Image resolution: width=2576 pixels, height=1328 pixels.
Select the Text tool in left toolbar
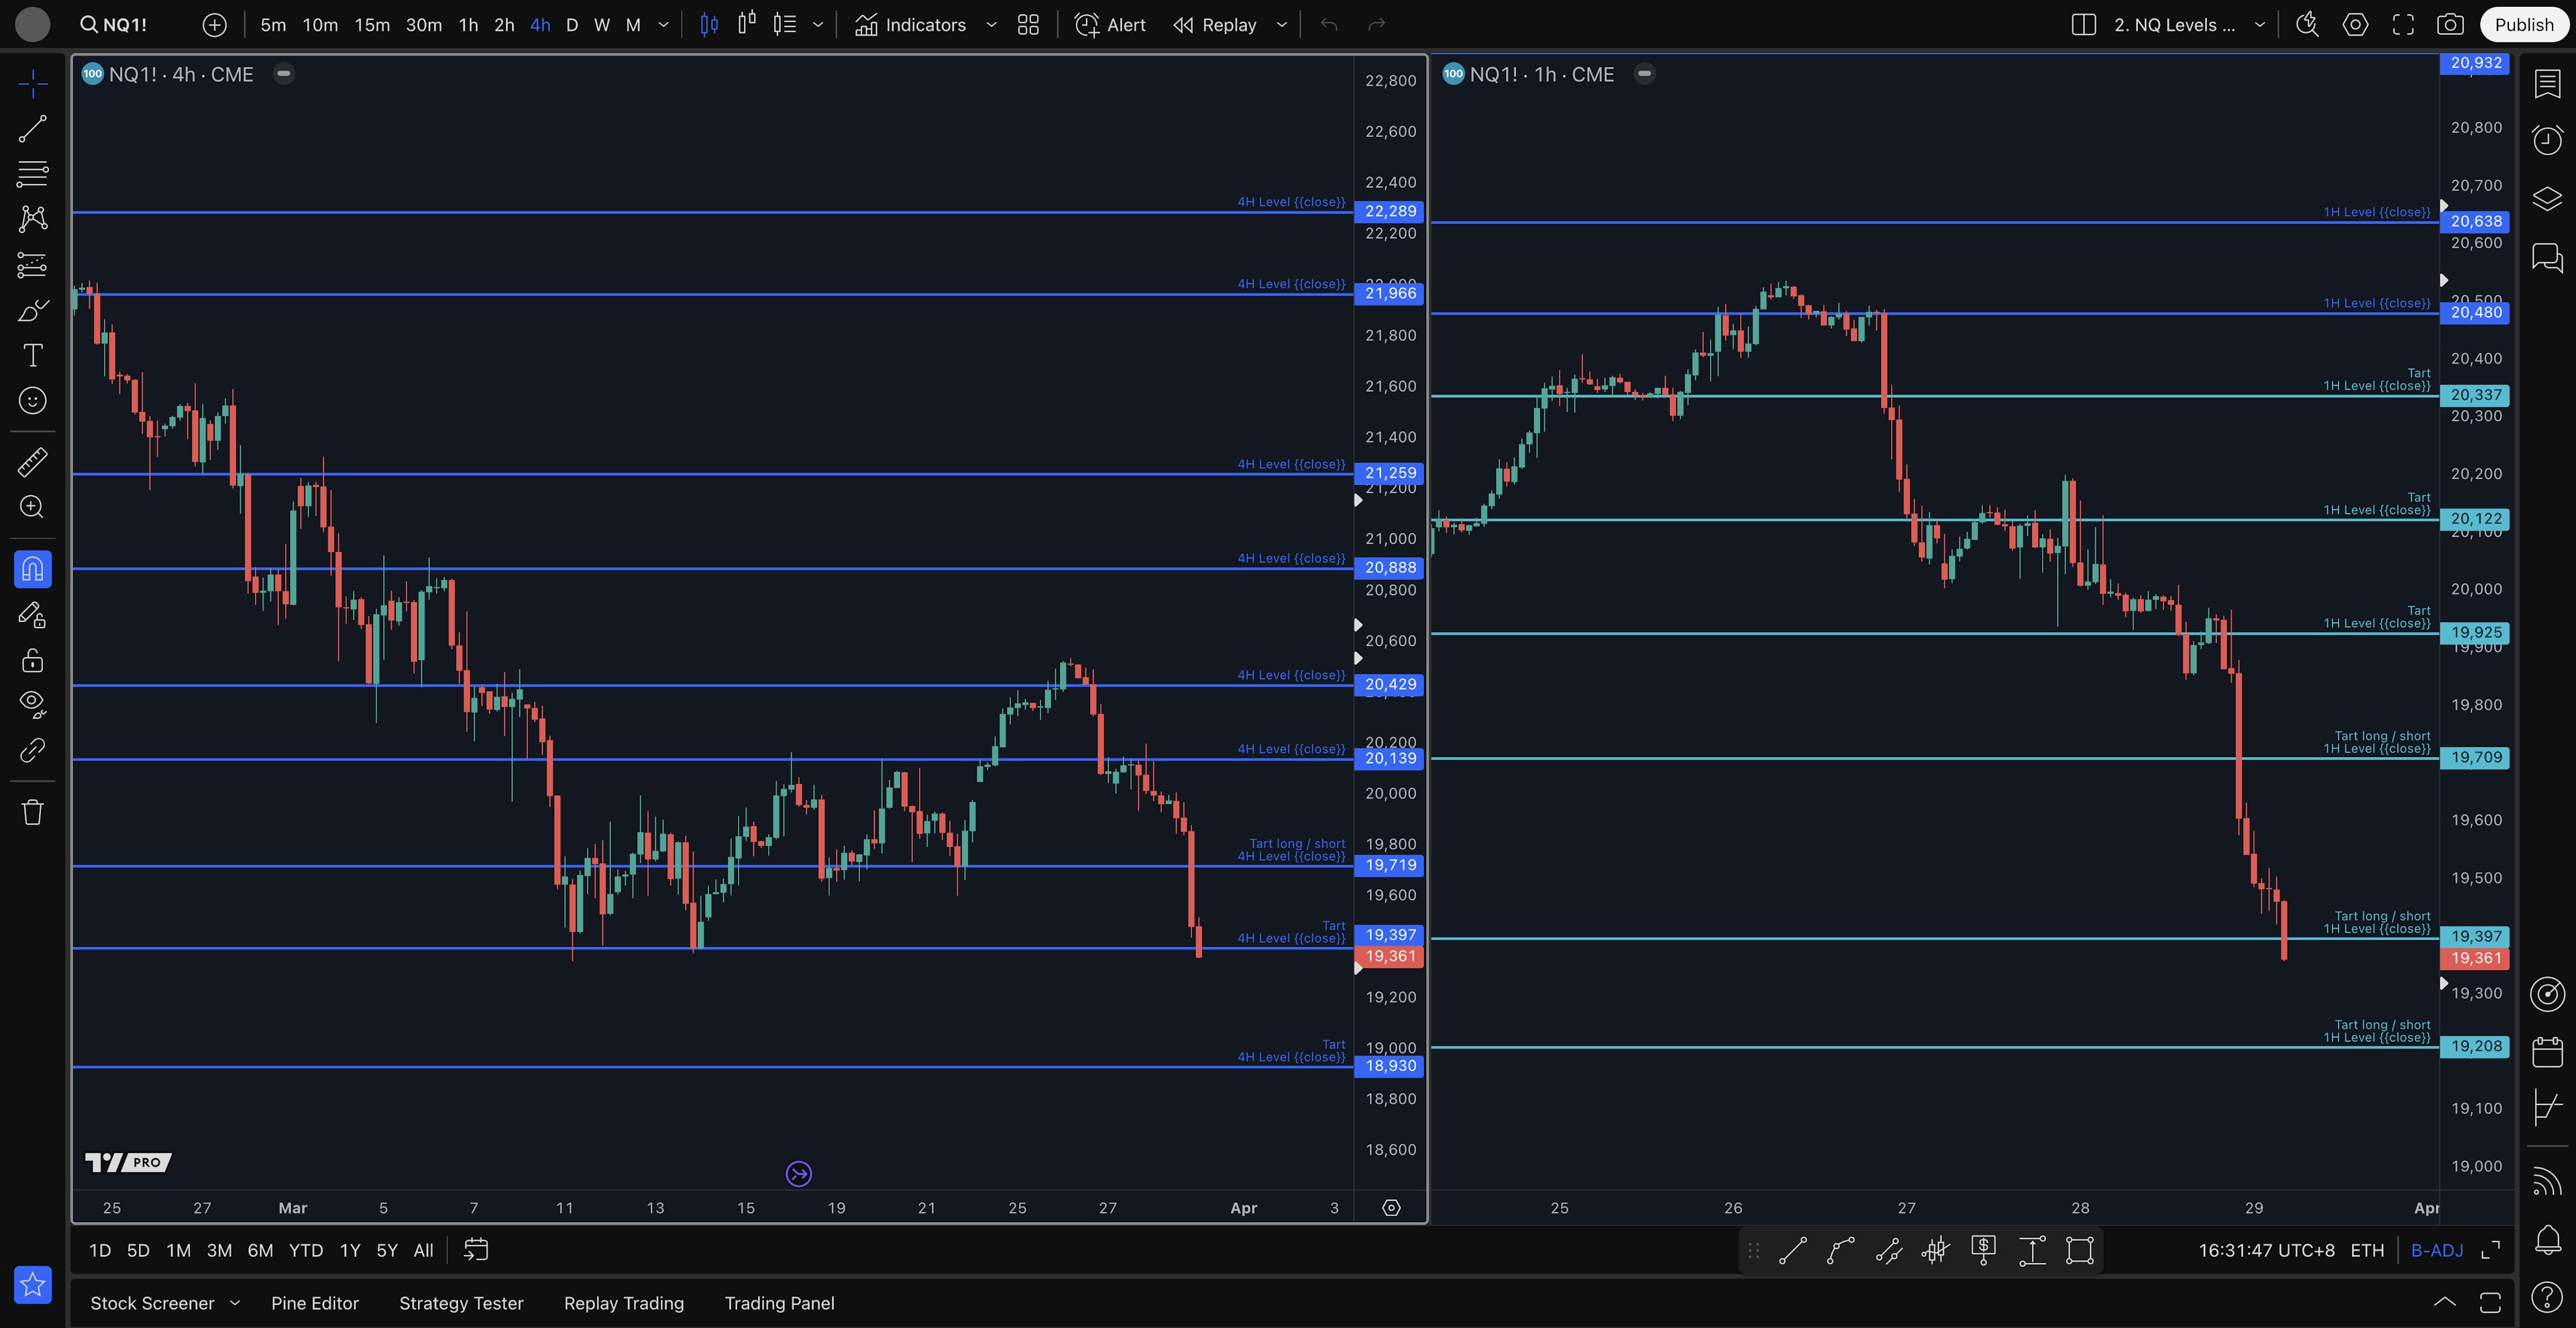point(32,355)
